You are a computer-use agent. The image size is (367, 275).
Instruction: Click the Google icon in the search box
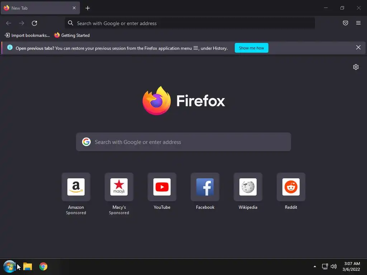86,142
